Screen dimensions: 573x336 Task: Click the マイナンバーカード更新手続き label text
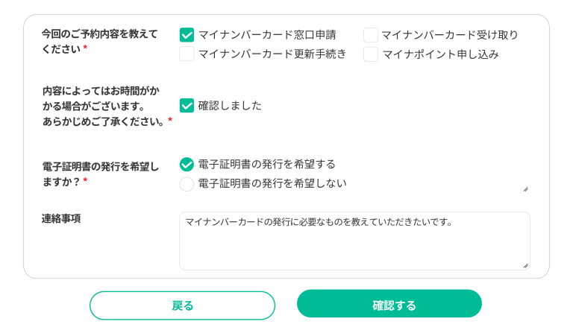coord(272,54)
